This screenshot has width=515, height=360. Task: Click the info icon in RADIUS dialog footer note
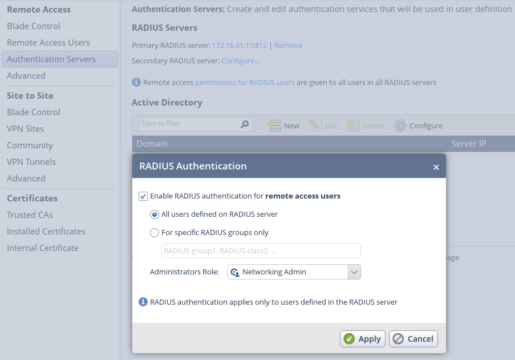pyautogui.click(x=143, y=302)
